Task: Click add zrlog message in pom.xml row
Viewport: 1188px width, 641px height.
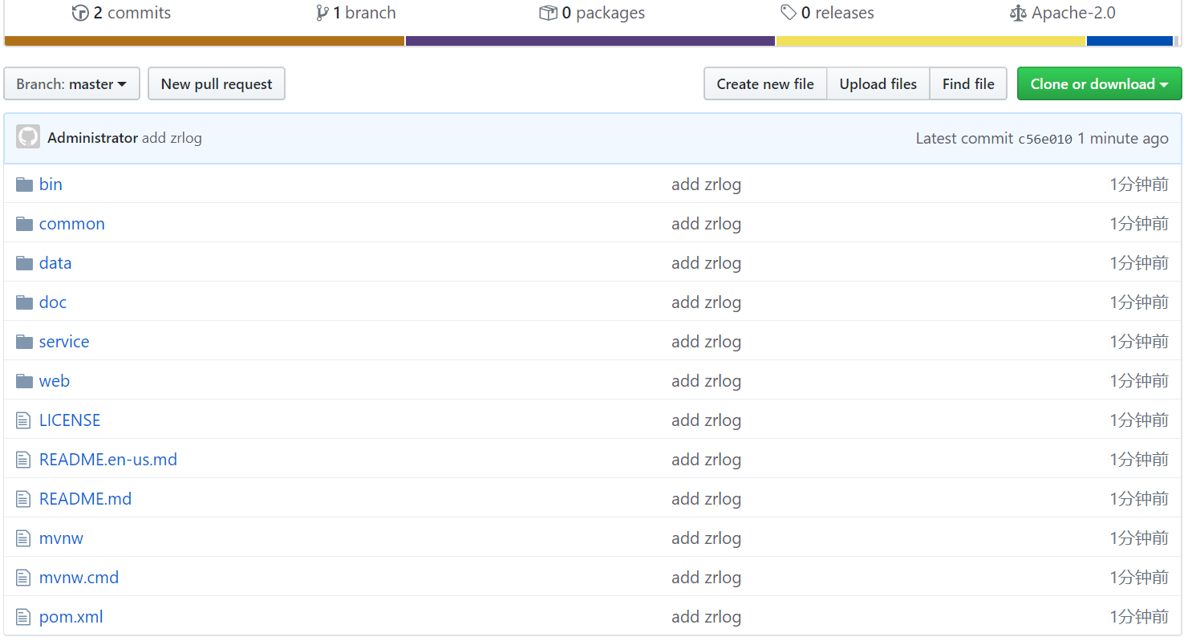Action: click(706, 617)
